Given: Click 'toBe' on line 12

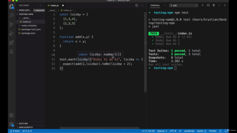Looking at the screenshot, I should coord(106,64).
